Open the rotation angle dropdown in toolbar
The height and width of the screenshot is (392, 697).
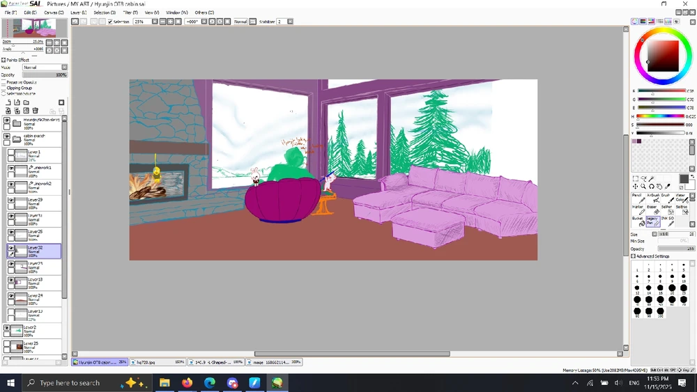click(x=204, y=22)
